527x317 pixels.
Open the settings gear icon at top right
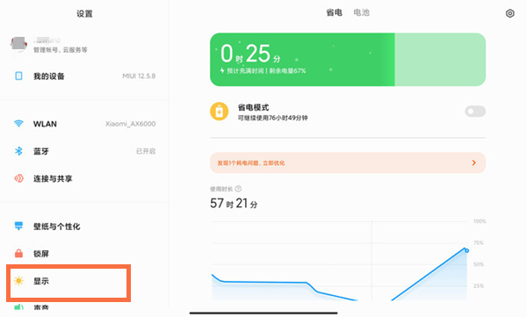pos(509,13)
